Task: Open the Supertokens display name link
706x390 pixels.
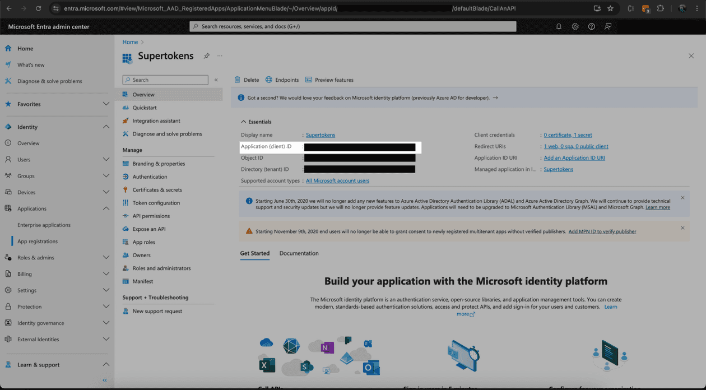Action: coord(320,134)
